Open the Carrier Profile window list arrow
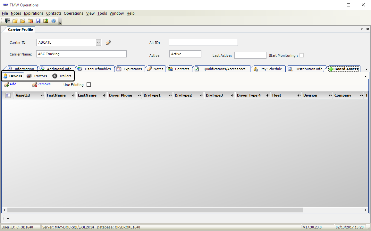The width and height of the screenshot is (371, 231). (x=362, y=29)
